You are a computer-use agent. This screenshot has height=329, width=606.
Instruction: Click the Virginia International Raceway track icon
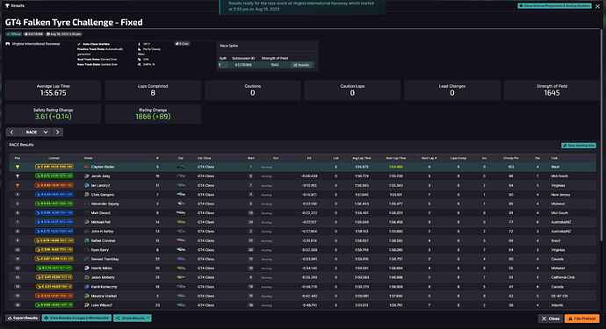8,44
